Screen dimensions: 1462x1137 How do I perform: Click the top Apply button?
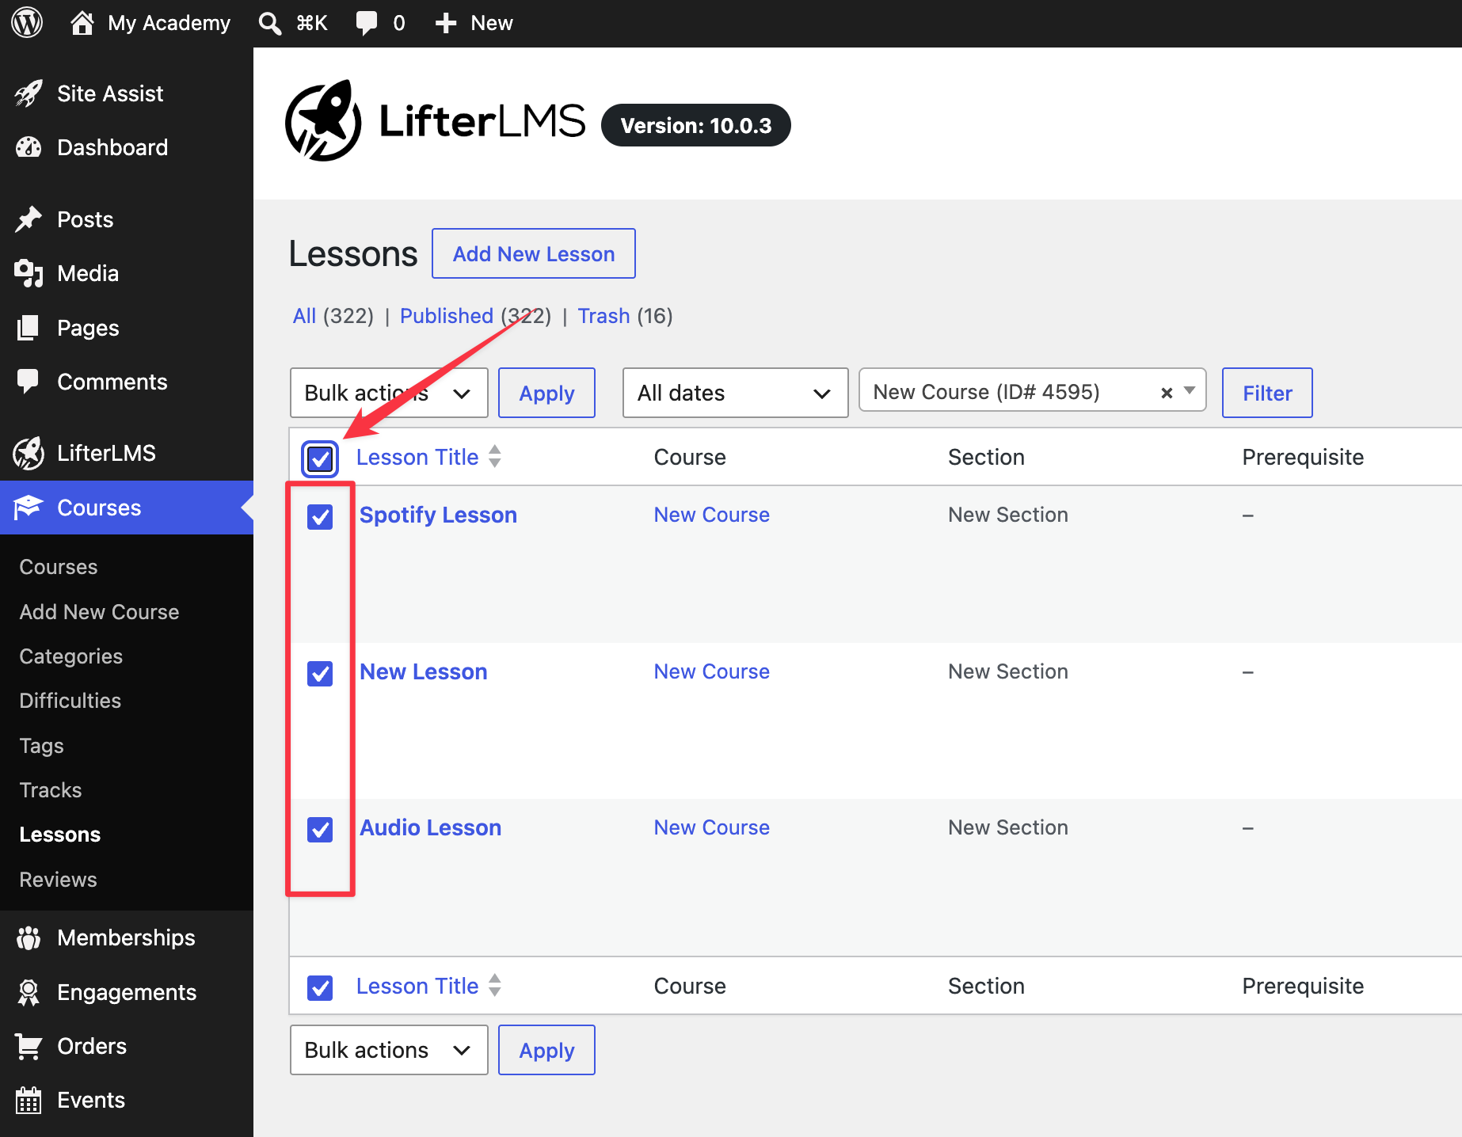pyautogui.click(x=546, y=393)
